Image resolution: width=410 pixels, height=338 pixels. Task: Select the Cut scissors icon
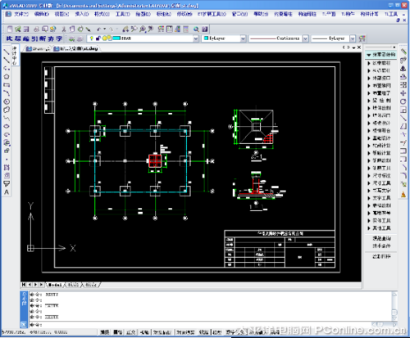[x=64, y=29]
